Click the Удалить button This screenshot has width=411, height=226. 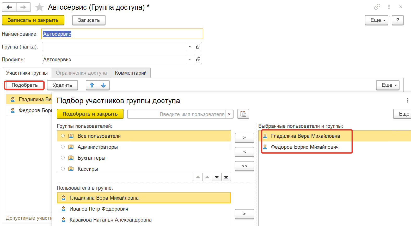tap(63, 85)
